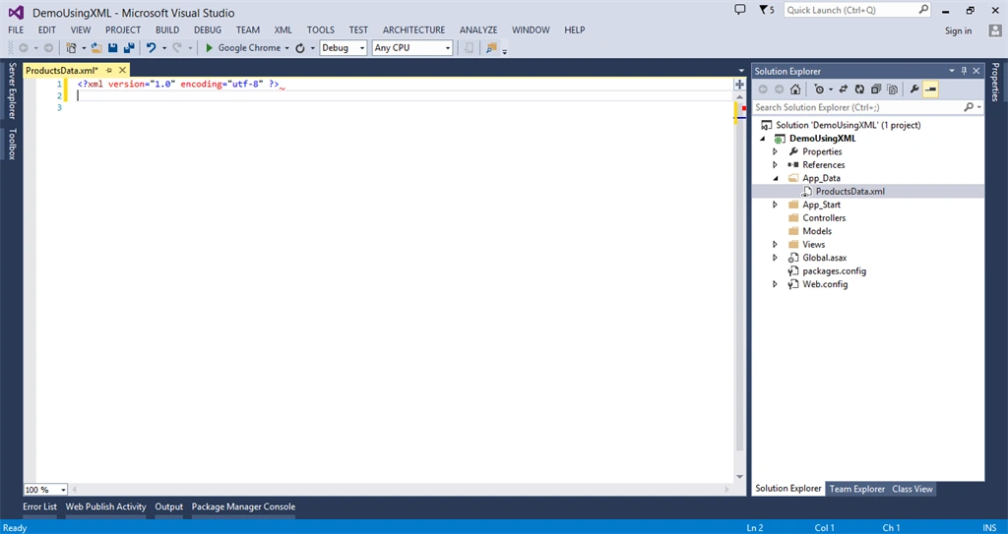Open the Debug configuration dropdown

344,47
